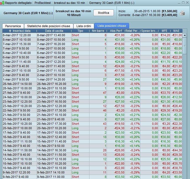The height and width of the screenshot is (179, 190).
Task: Select the Lista ordini tab
Action: 84,26
